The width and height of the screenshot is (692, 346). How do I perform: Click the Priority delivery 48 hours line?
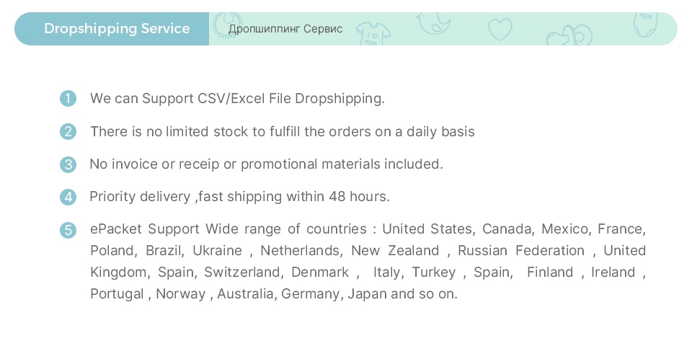pos(239,197)
